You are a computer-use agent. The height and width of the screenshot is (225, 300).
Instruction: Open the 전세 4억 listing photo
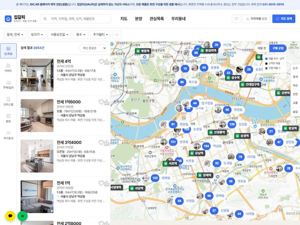pyautogui.click(x=37, y=75)
